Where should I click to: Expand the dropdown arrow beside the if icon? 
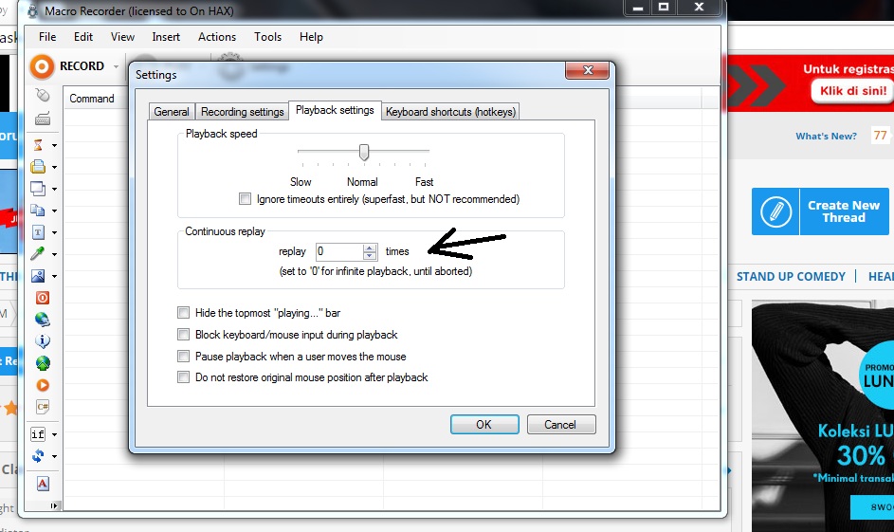(x=54, y=434)
